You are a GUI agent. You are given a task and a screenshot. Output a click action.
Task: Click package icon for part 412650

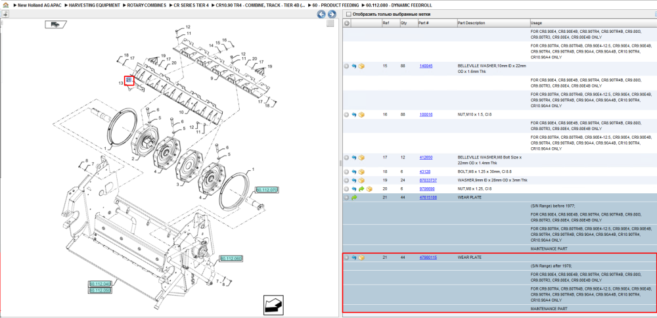361,158
